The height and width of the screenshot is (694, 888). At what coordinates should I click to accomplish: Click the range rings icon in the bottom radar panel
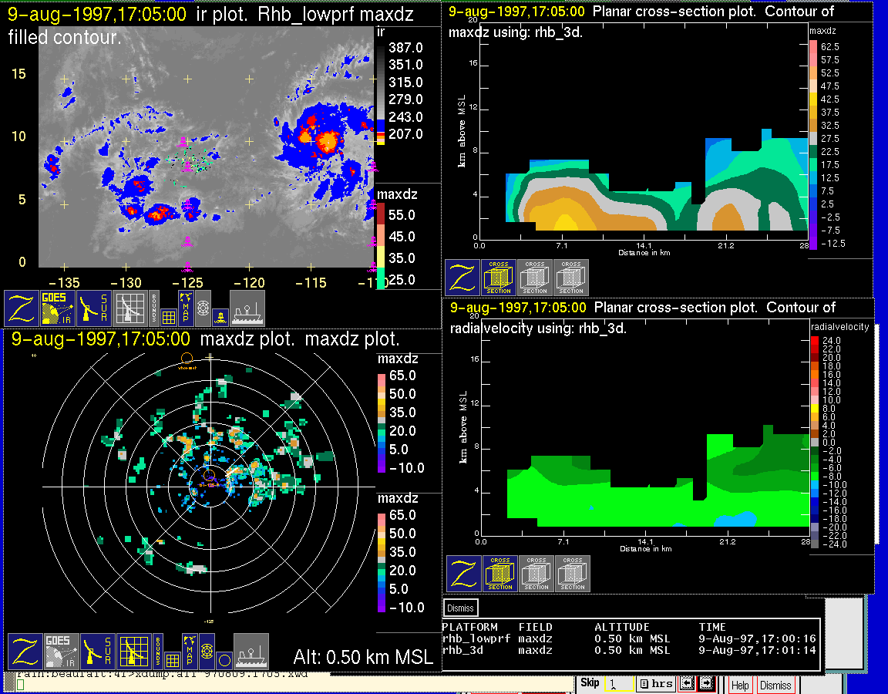click(x=207, y=652)
